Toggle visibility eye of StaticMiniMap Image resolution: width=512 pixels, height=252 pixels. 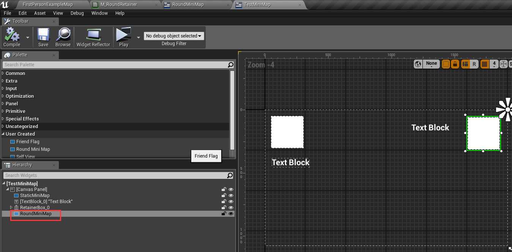[x=230, y=196]
